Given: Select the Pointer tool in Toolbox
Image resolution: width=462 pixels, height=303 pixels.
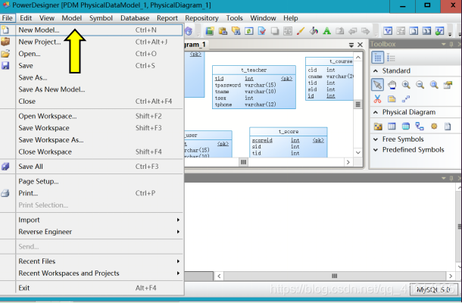Looking at the screenshot, I should pos(377,85).
